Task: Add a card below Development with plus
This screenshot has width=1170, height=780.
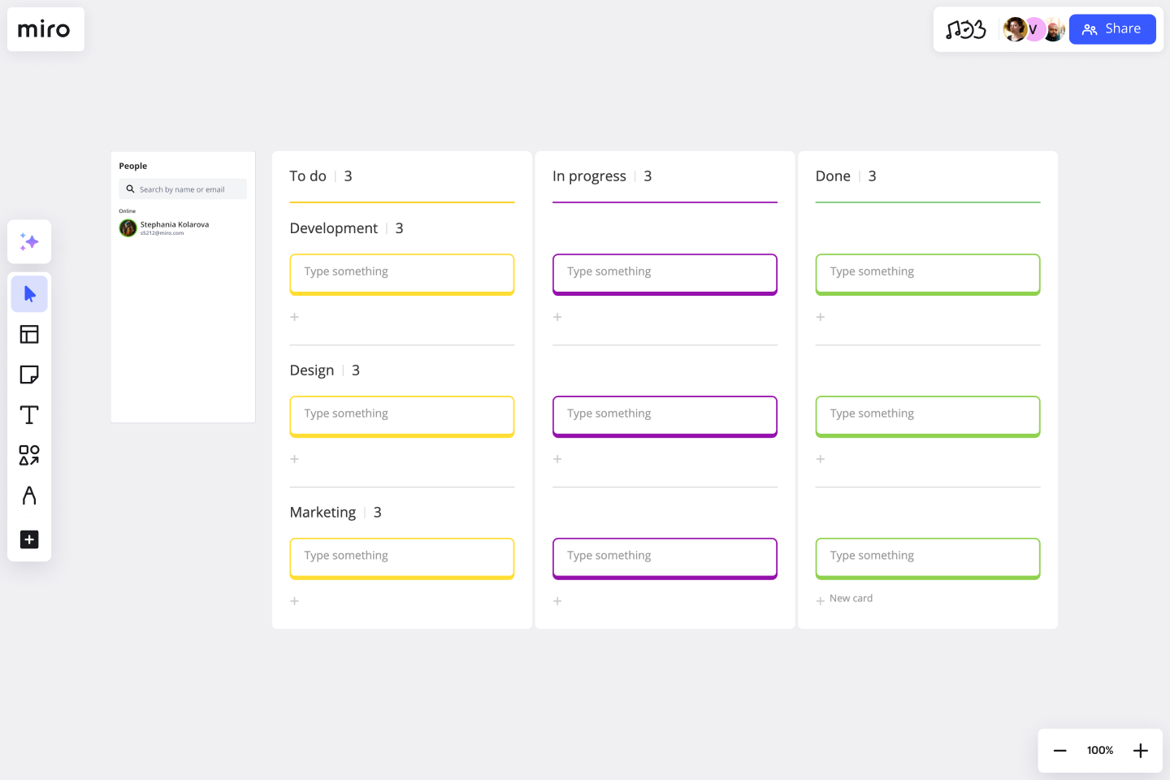Action: click(294, 317)
